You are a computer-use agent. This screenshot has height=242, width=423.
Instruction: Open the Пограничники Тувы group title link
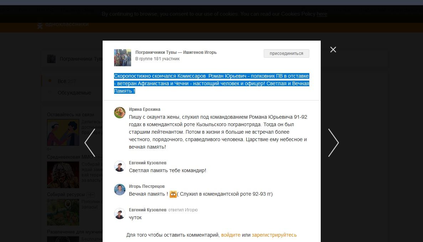tap(176, 52)
